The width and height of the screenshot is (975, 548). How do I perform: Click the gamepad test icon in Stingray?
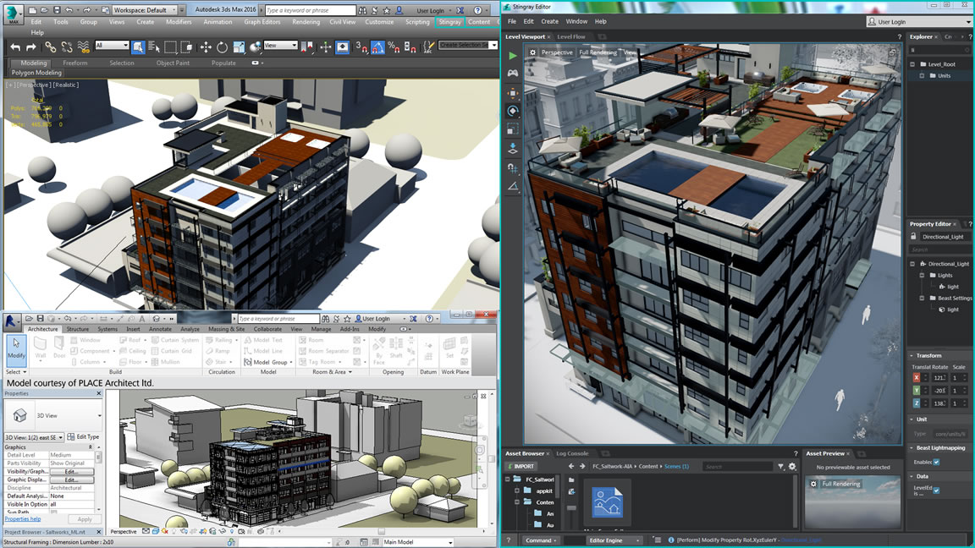click(513, 74)
